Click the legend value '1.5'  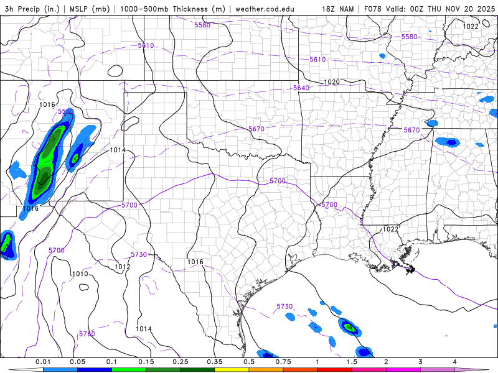(x=352, y=362)
